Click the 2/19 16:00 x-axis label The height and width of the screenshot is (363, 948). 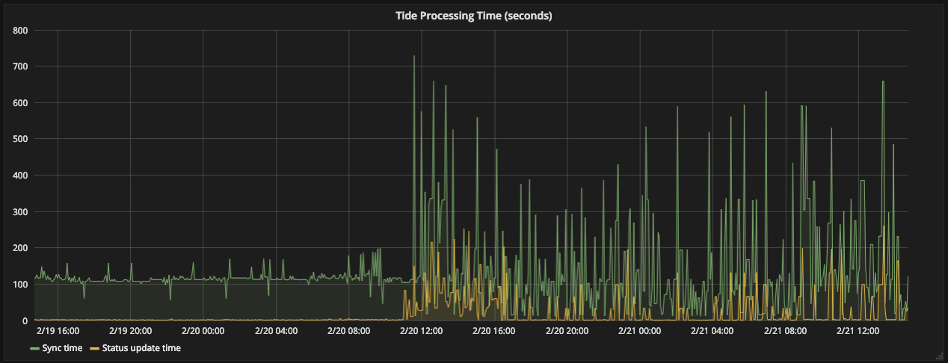(58, 330)
